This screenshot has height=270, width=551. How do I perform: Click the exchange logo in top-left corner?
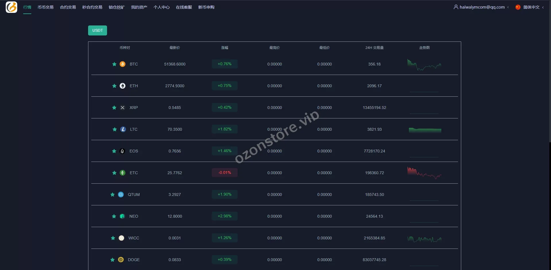click(x=11, y=7)
